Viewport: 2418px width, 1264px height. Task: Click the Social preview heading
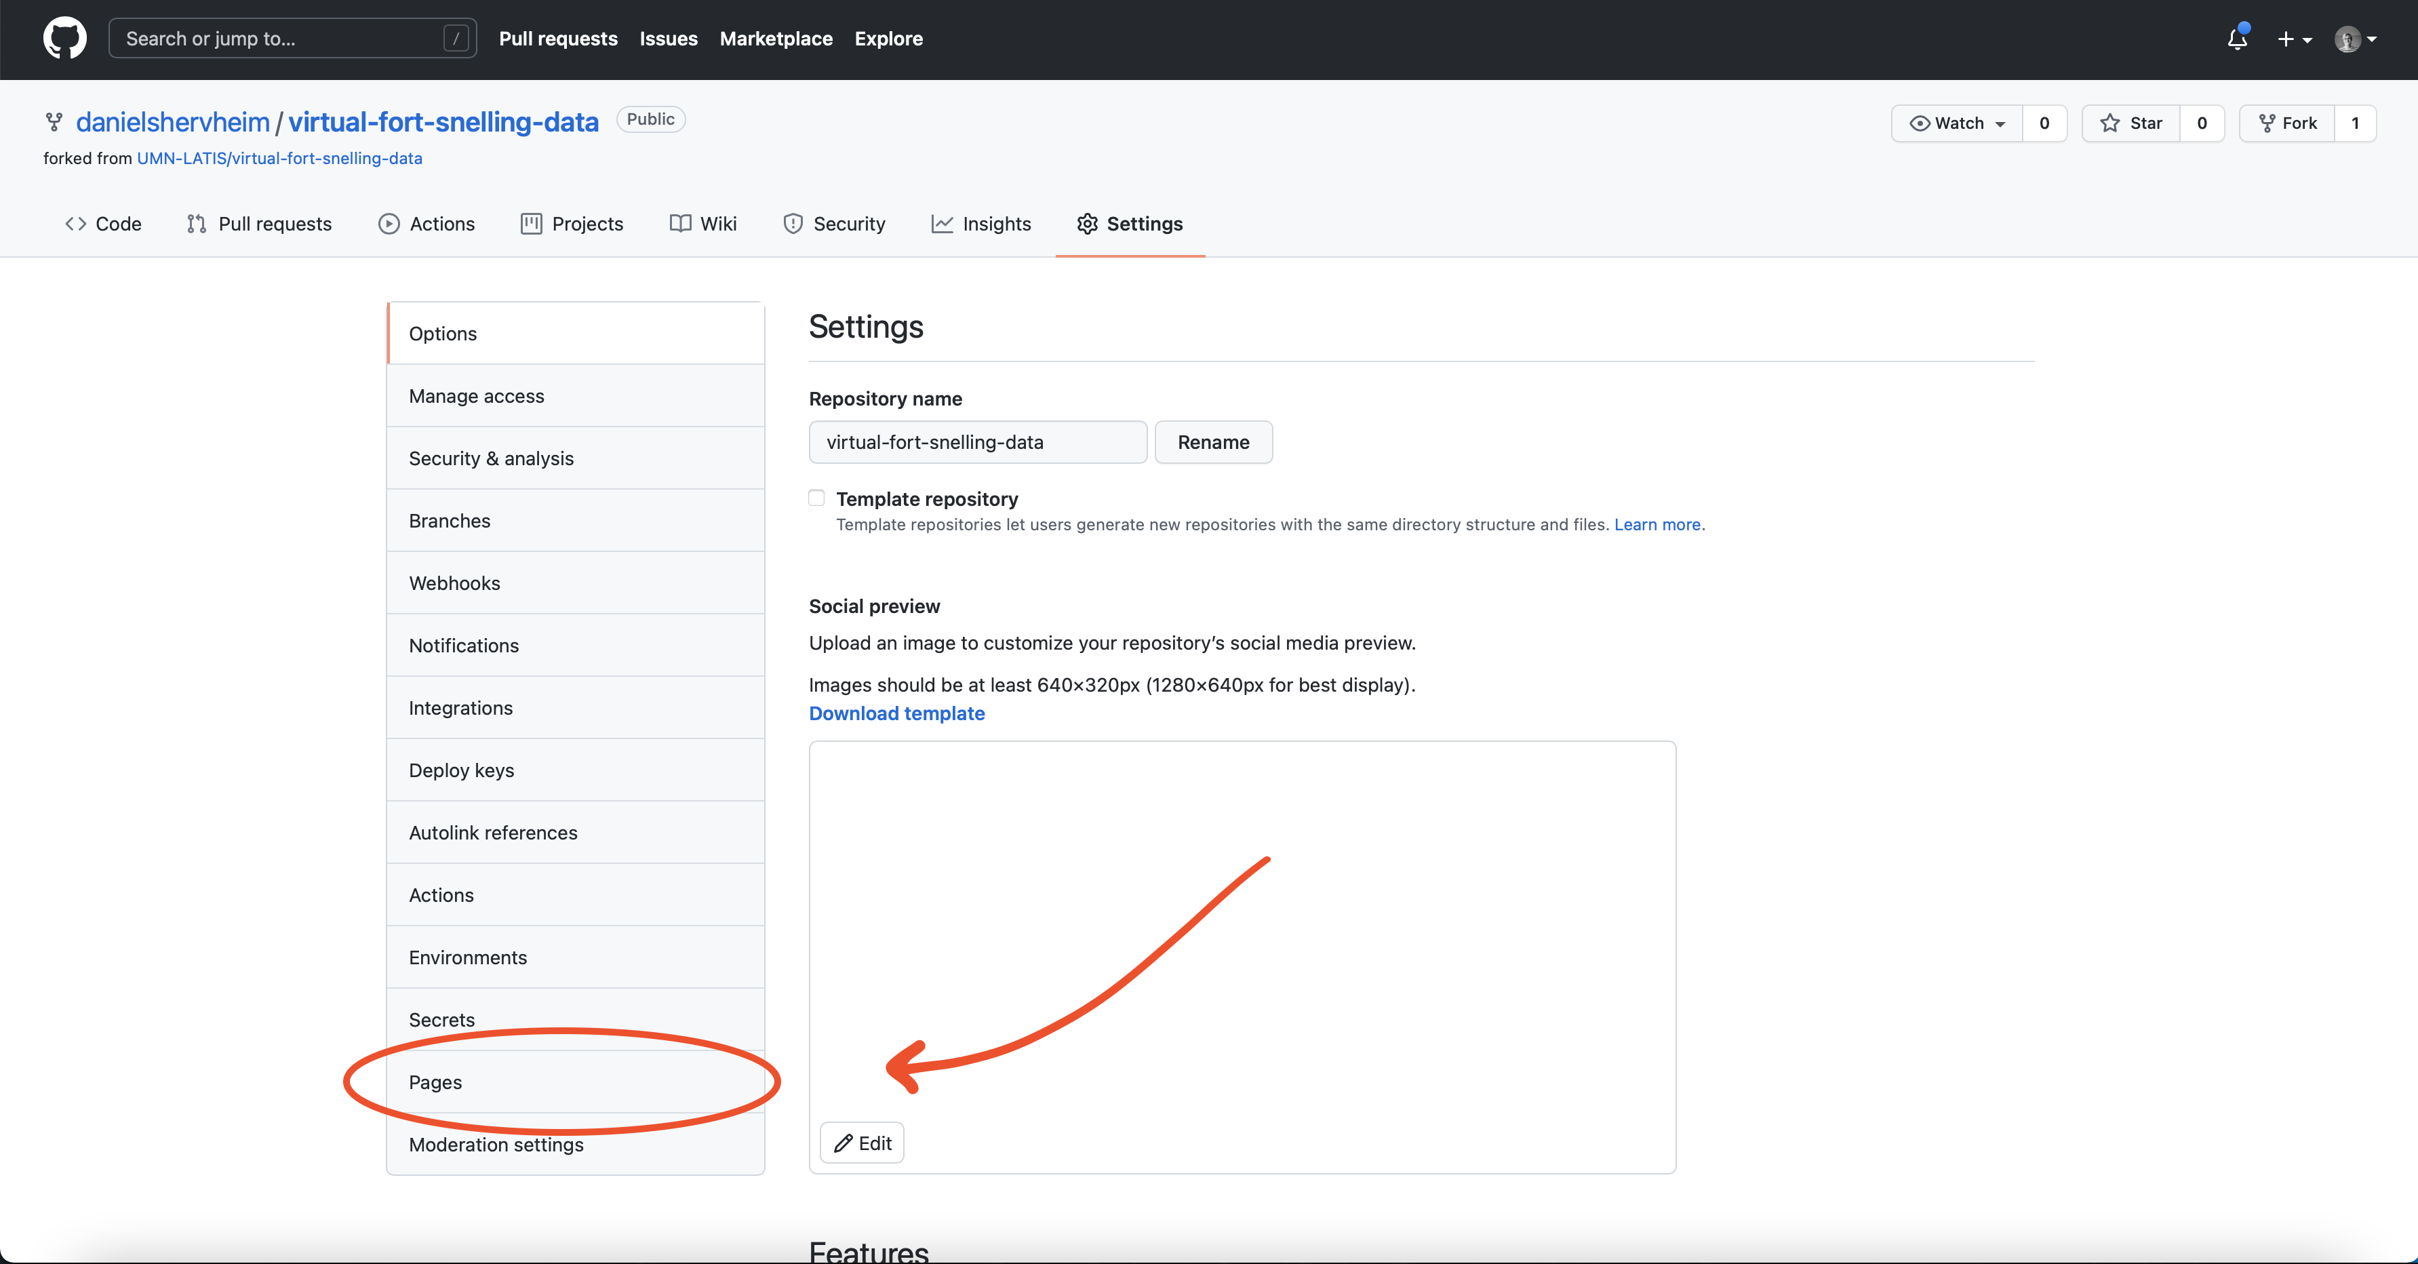[x=875, y=606]
